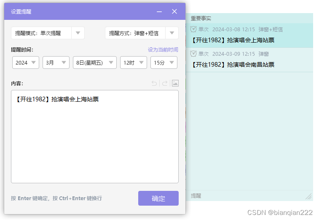Click the 2024-03-08 12:15 timestamp
The width and height of the screenshot is (319, 220).
[233, 30]
